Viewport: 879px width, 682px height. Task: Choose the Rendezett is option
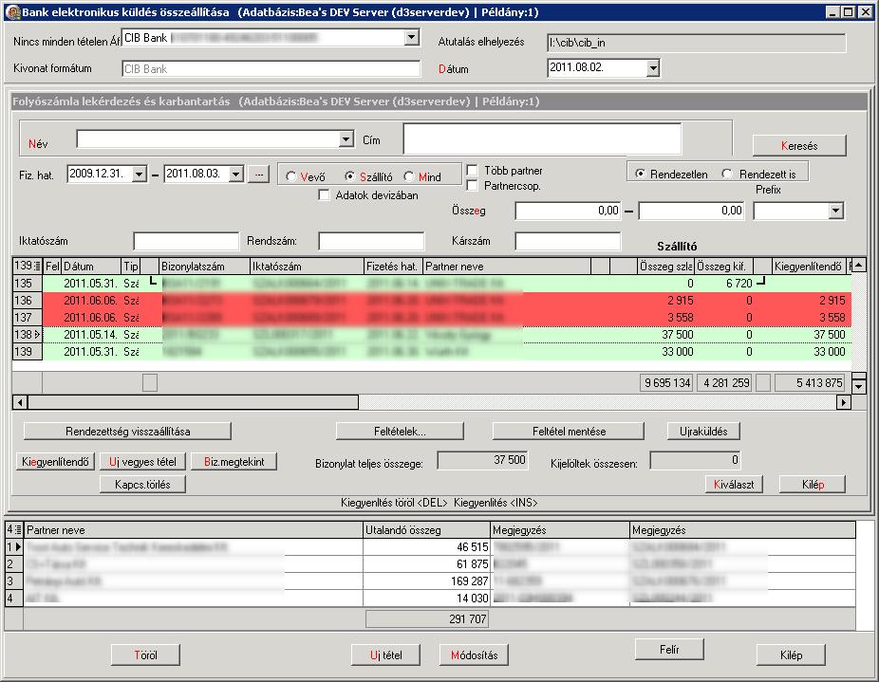[727, 174]
